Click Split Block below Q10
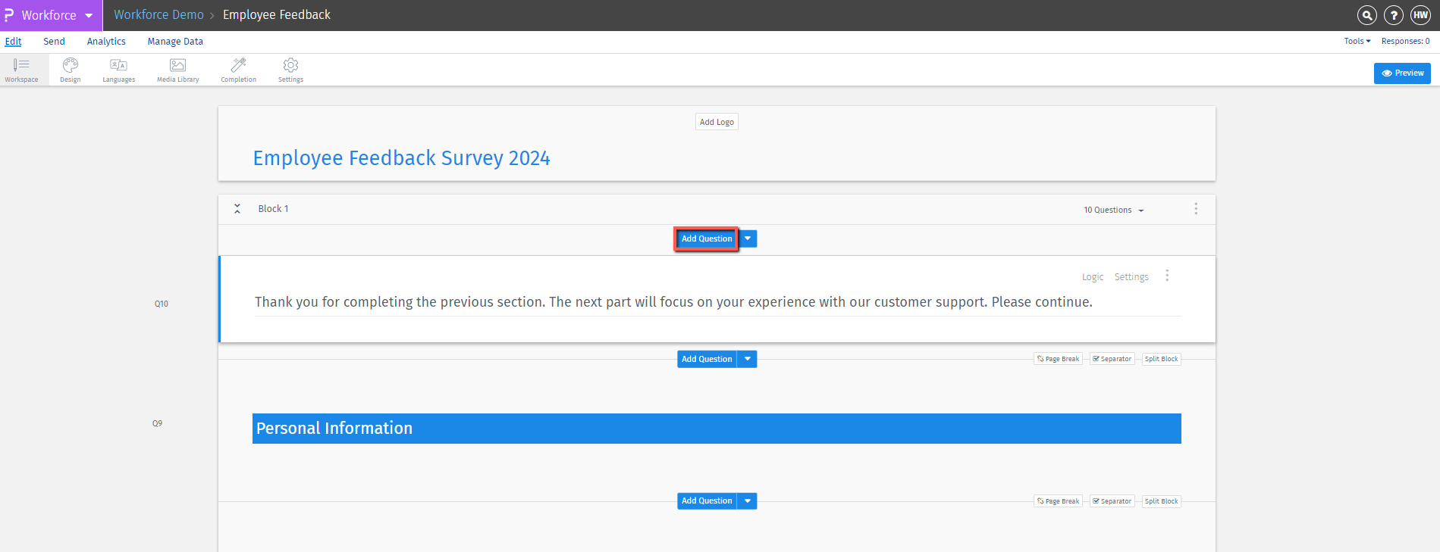The image size is (1440, 552). tap(1161, 359)
